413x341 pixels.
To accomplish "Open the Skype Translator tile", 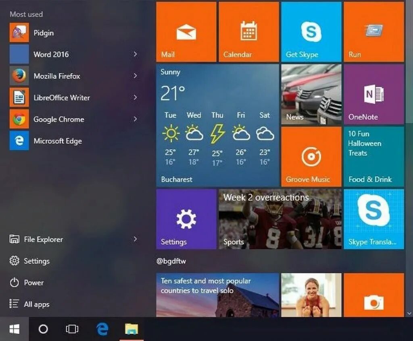I will pos(373,219).
